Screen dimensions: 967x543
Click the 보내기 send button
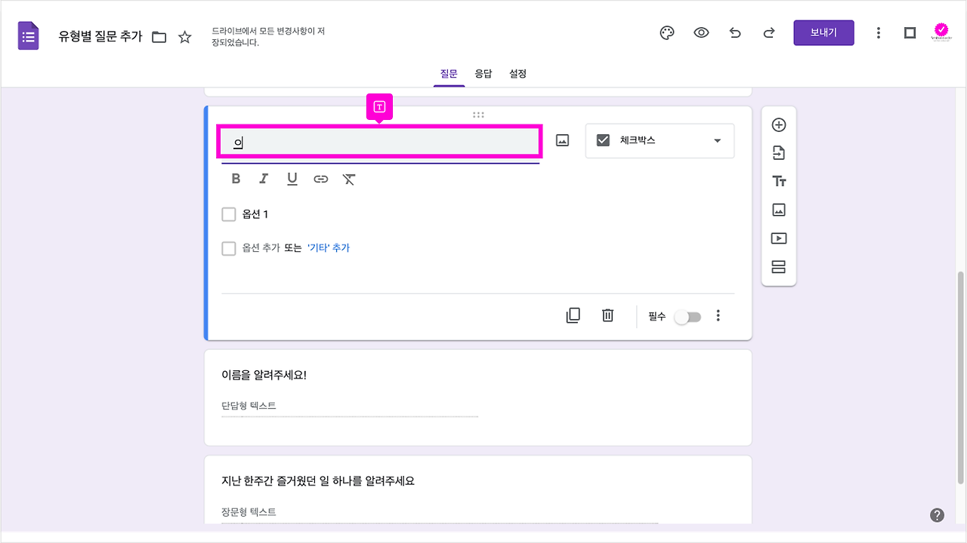823,32
